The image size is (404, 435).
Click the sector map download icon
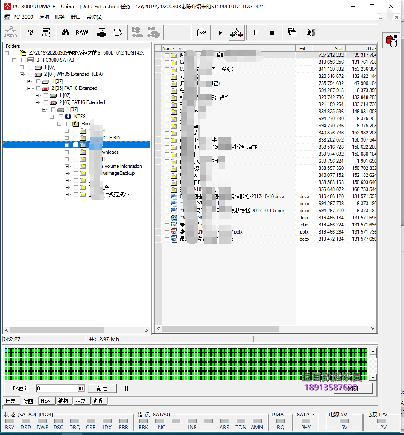(102, 32)
